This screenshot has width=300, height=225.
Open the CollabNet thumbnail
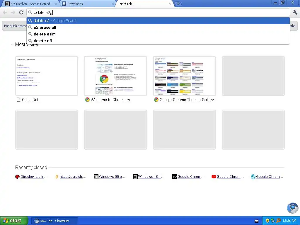point(47,76)
